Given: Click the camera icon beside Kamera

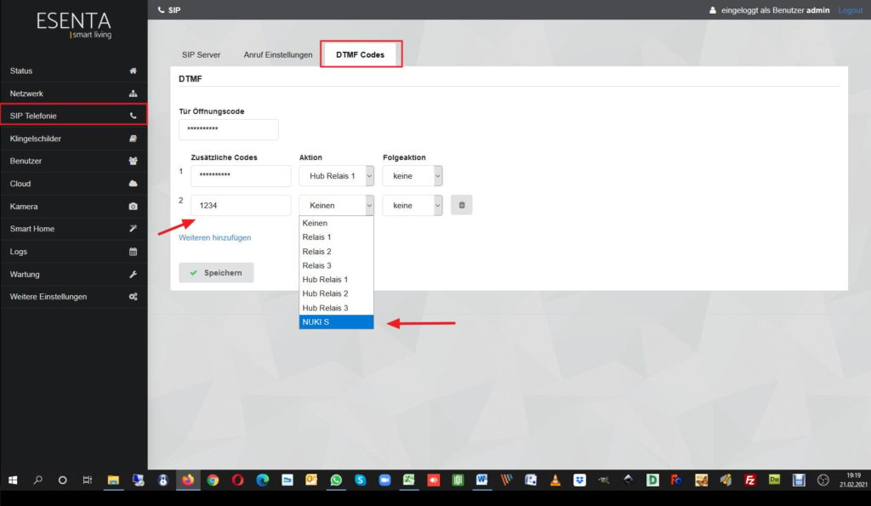Looking at the screenshot, I should (x=133, y=206).
